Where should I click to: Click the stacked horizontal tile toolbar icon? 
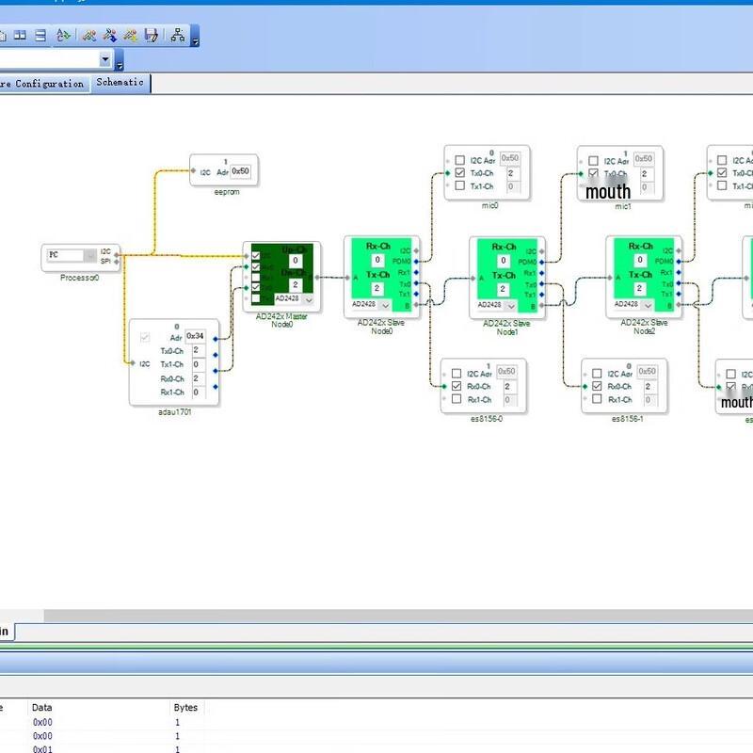tap(40, 35)
